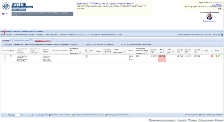The width and height of the screenshot is (224, 122).
Task: Open Другие сервисы menu
Action: click(198, 35)
